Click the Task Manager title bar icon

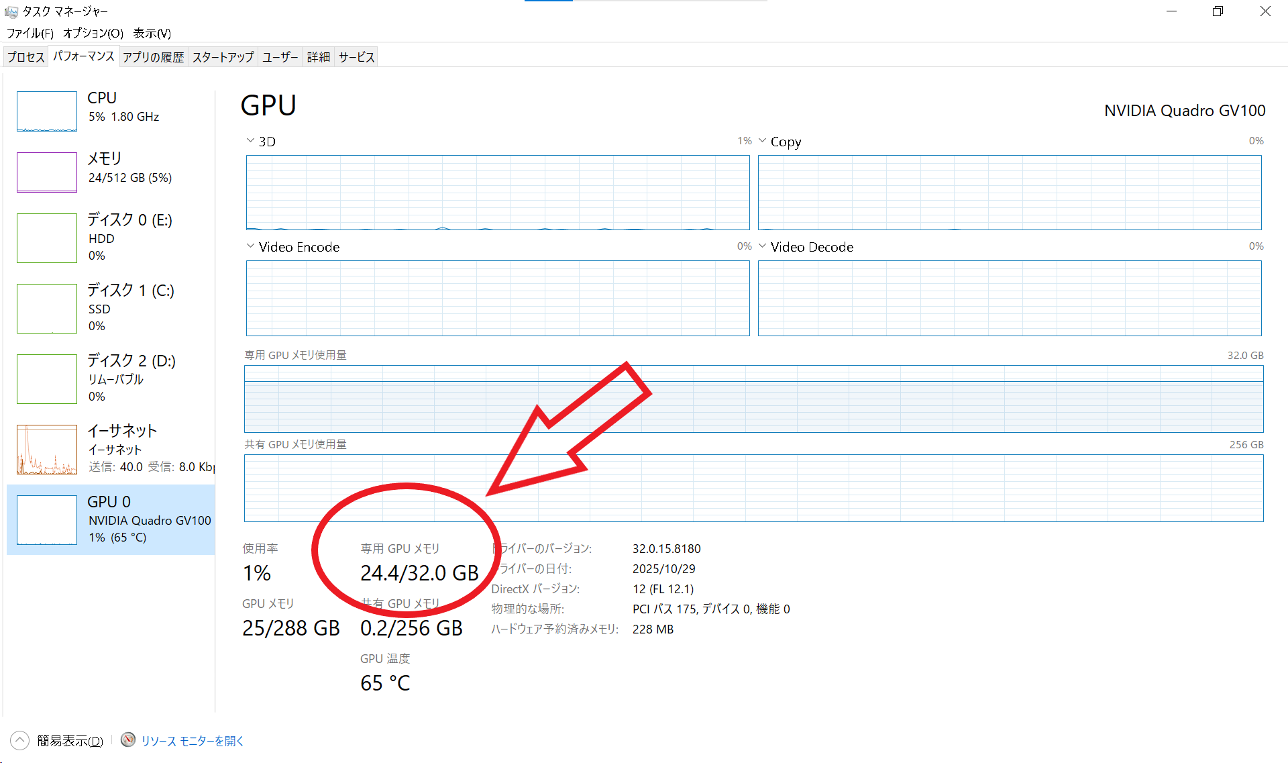coord(11,11)
